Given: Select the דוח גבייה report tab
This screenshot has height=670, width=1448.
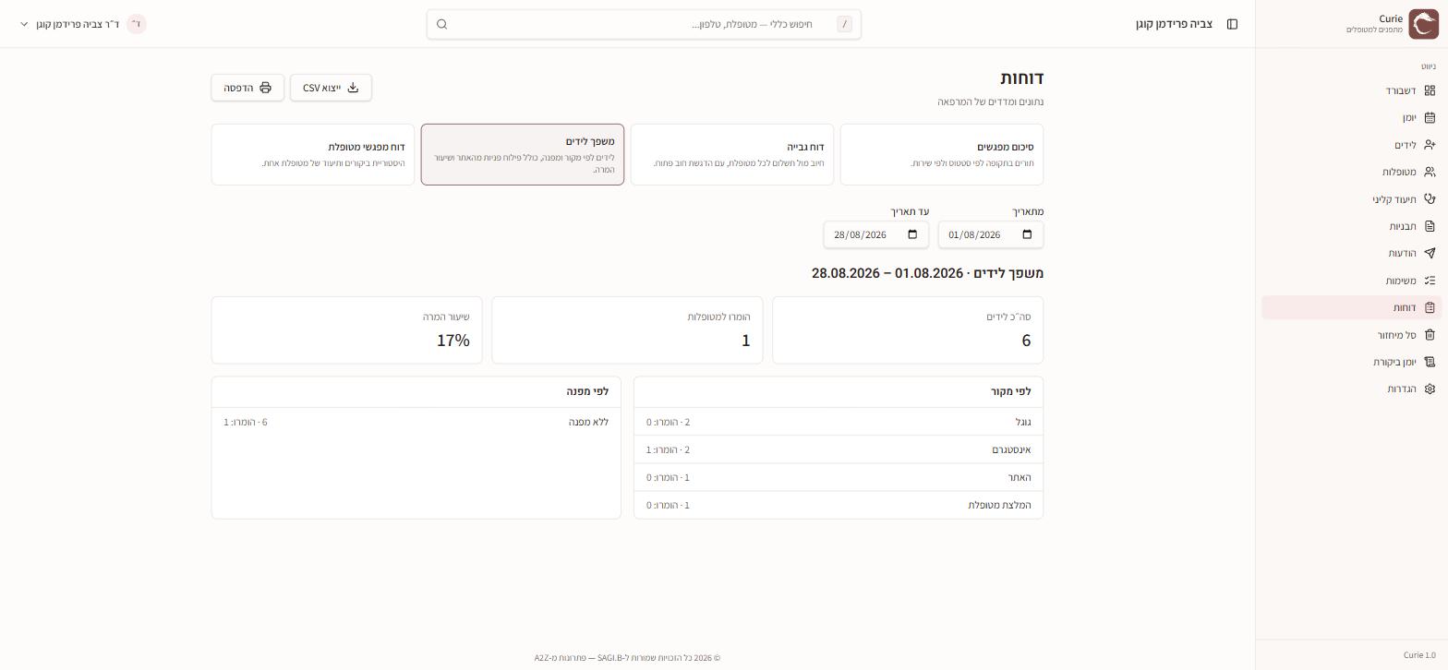Looking at the screenshot, I should (x=732, y=154).
